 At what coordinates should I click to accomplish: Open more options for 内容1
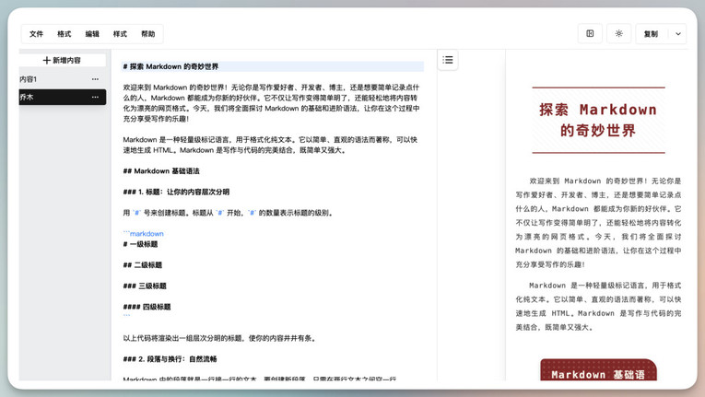(95, 79)
